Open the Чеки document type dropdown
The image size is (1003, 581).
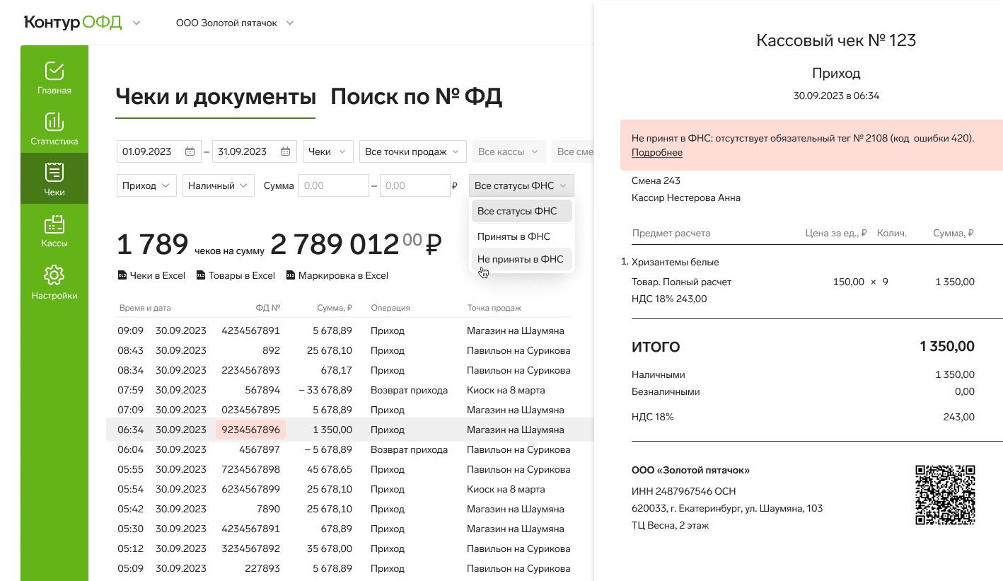point(328,151)
